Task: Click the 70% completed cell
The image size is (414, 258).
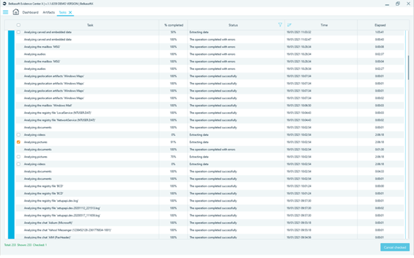Action: point(173,157)
